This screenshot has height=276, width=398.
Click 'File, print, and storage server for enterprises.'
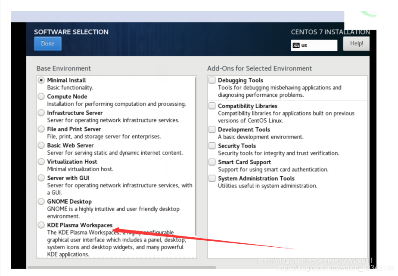(x=104, y=137)
